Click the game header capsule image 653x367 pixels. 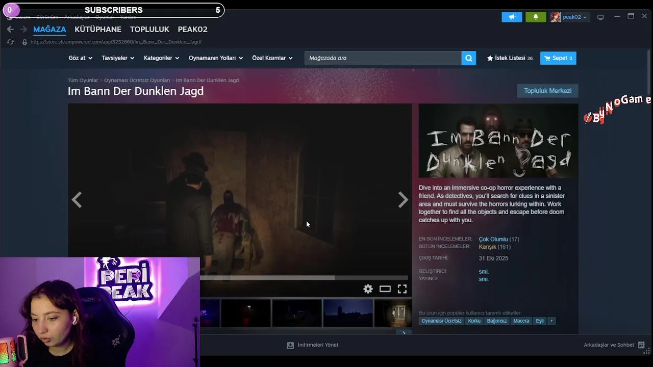click(498, 141)
